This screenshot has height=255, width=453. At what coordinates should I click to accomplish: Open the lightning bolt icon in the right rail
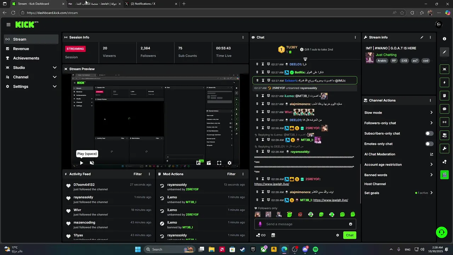coord(445,83)
